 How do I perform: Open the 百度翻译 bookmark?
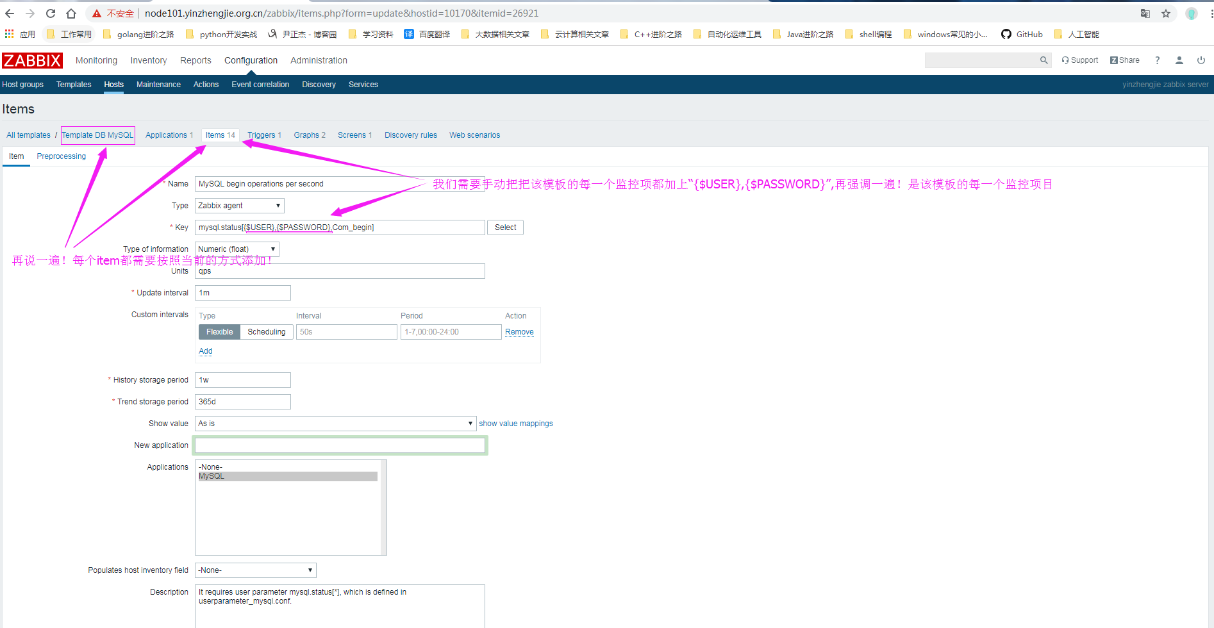click(427, 34)
